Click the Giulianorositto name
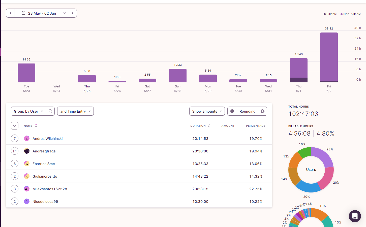 pos(45,176)
